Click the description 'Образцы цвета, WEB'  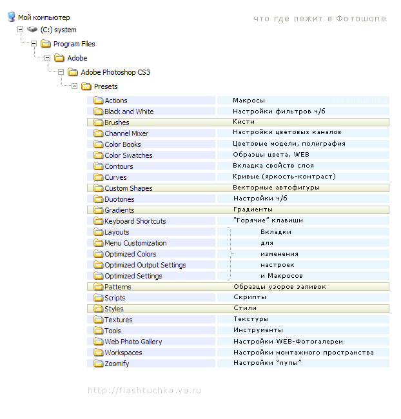271,155
